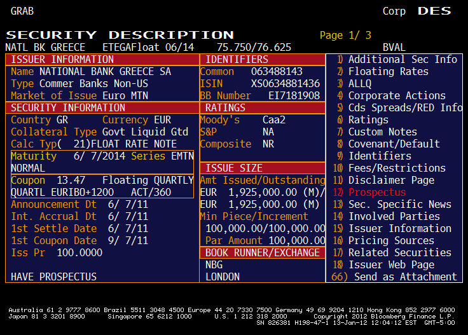The height and width of the screenshot is (335, 468).
Task: Click the BVAL pricing source label
Action: (x=394, y=48)
